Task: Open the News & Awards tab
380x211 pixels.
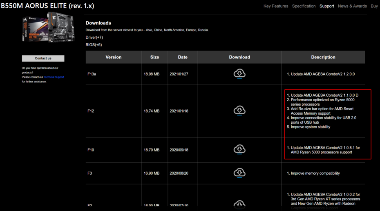Action: [x=352, y=6]
